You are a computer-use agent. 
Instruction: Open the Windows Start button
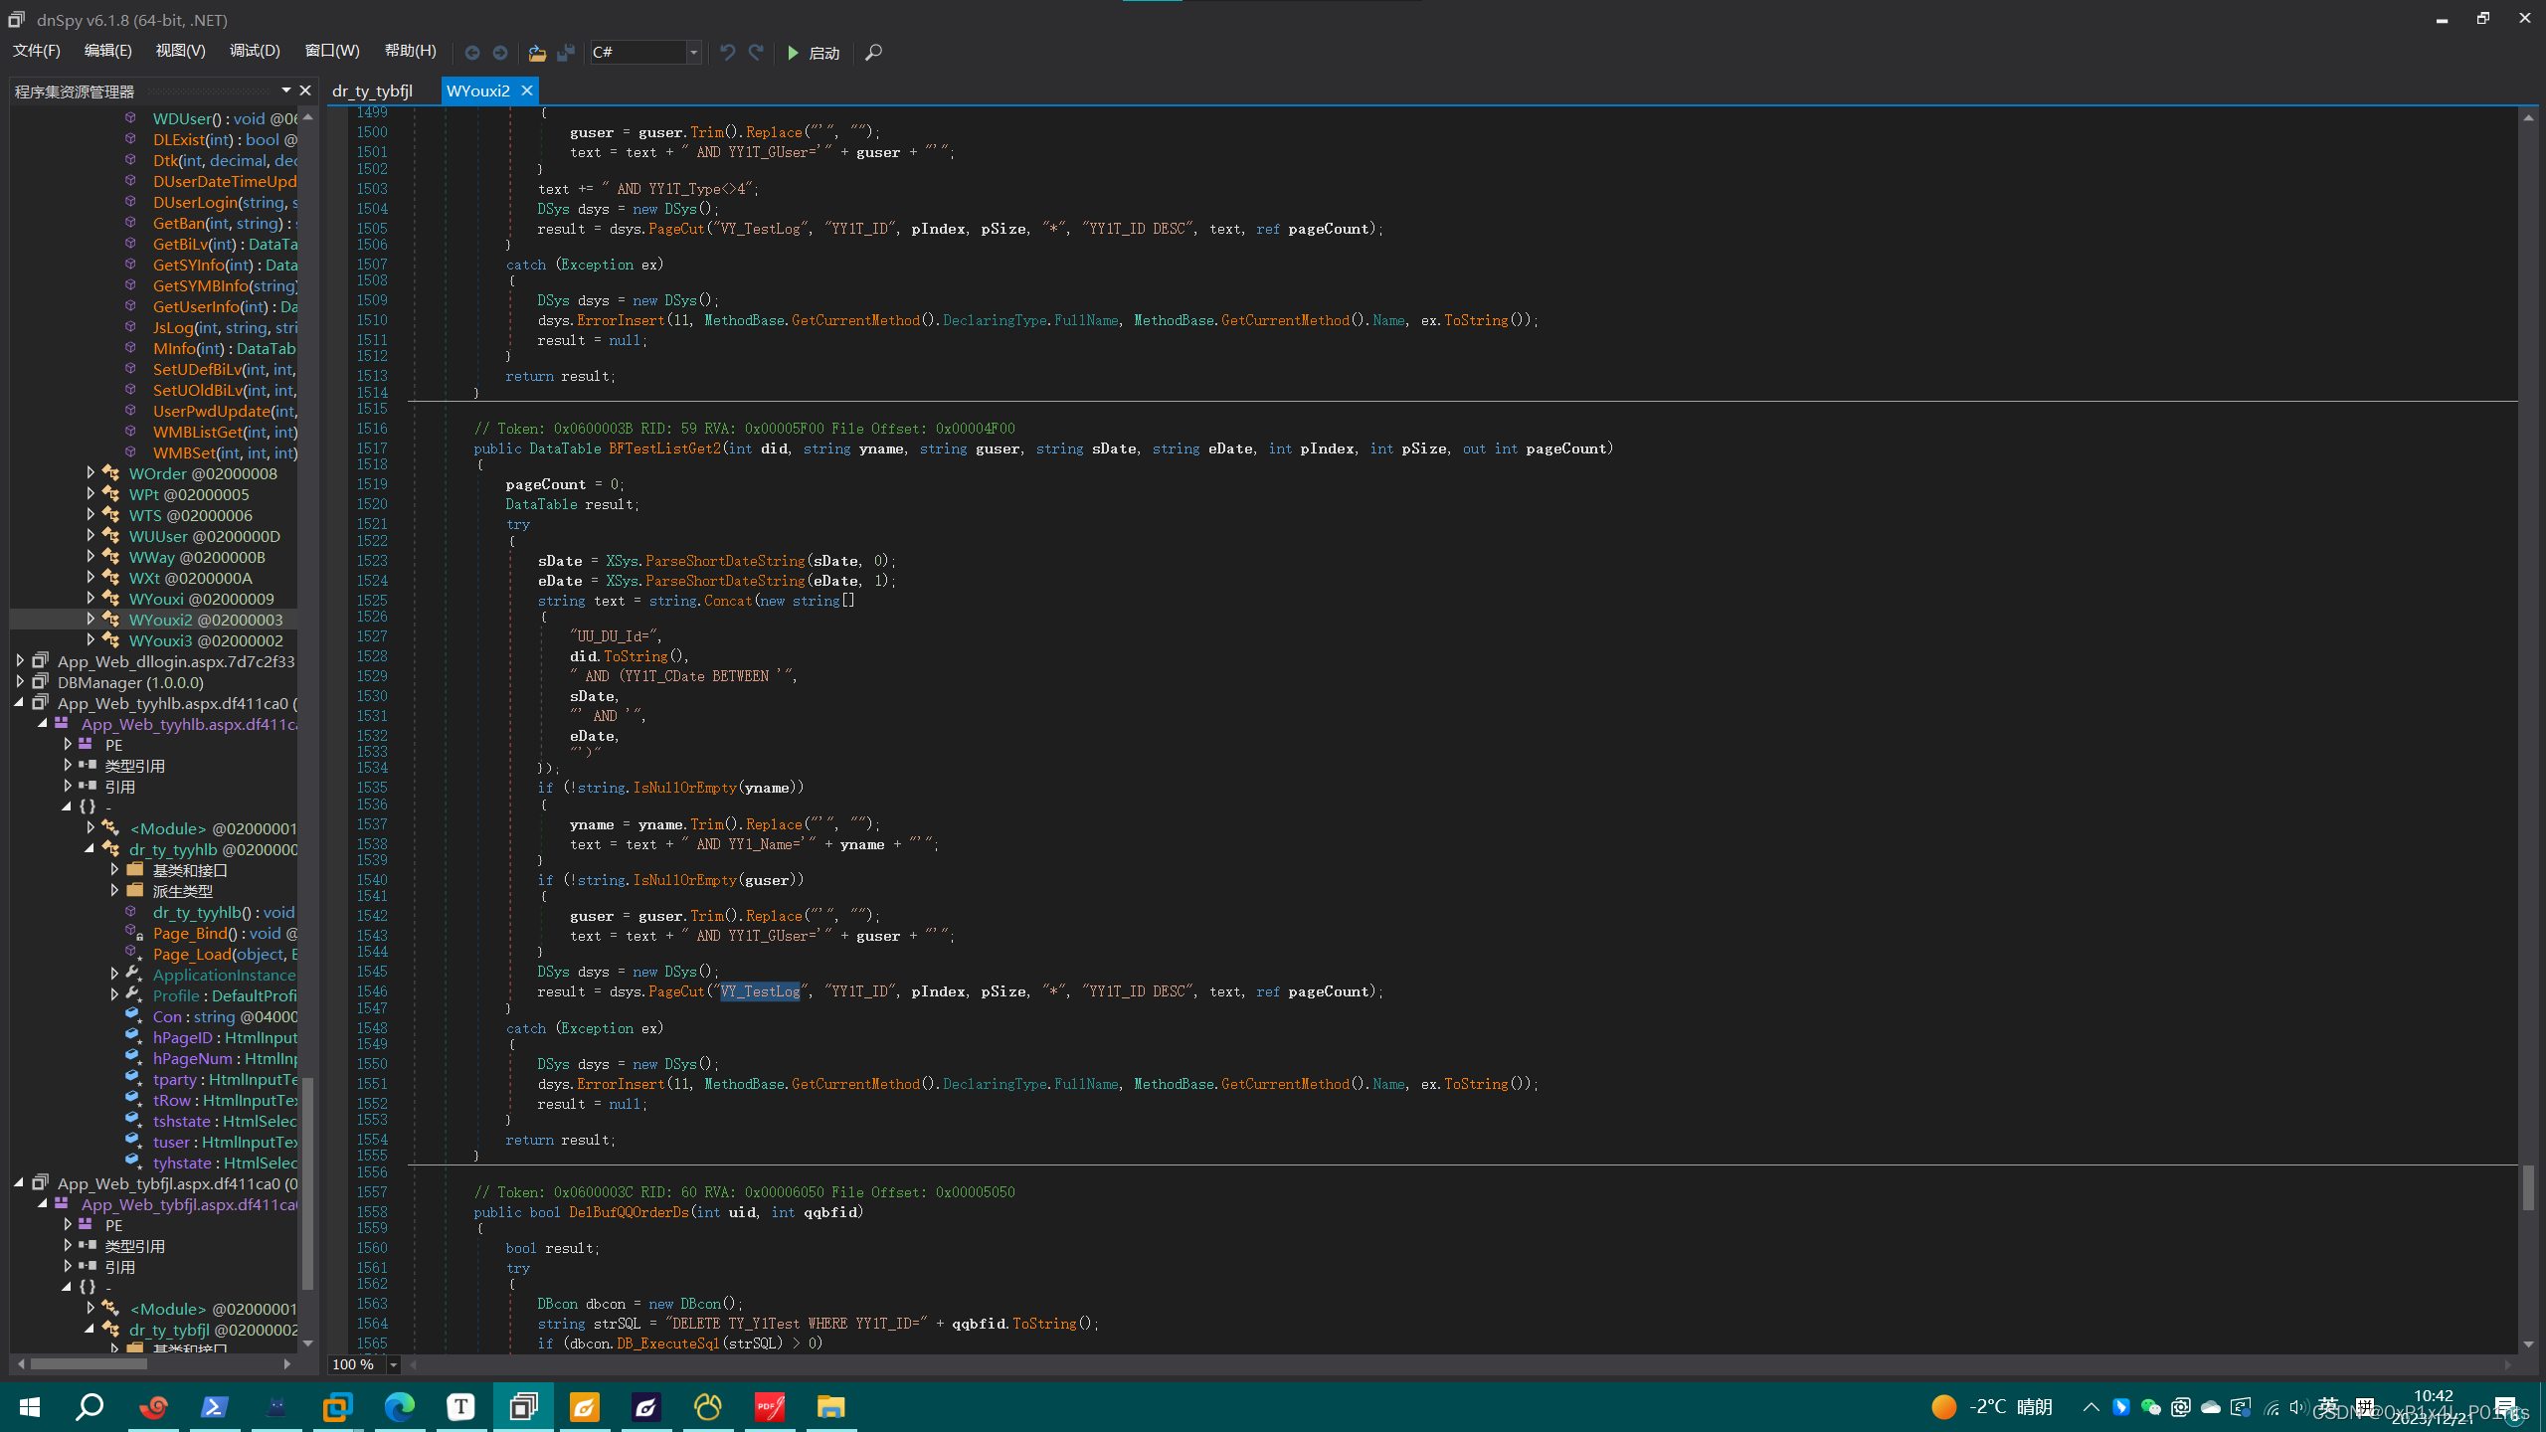[30, 1407]
